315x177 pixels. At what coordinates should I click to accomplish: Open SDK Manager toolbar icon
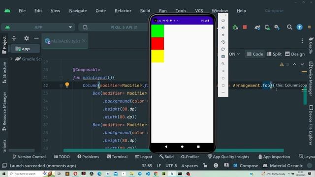pos(277,27)
